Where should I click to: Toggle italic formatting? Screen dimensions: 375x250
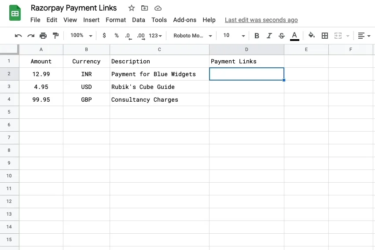pyautogui.click(x=269, y=36)
